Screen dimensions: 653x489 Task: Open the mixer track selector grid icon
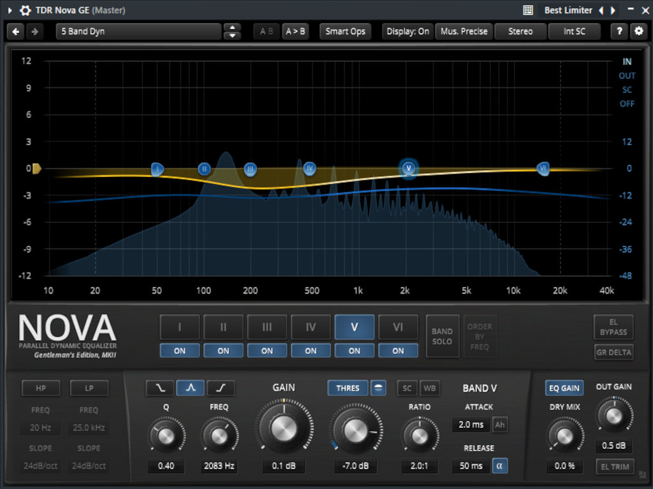point(527,10)
